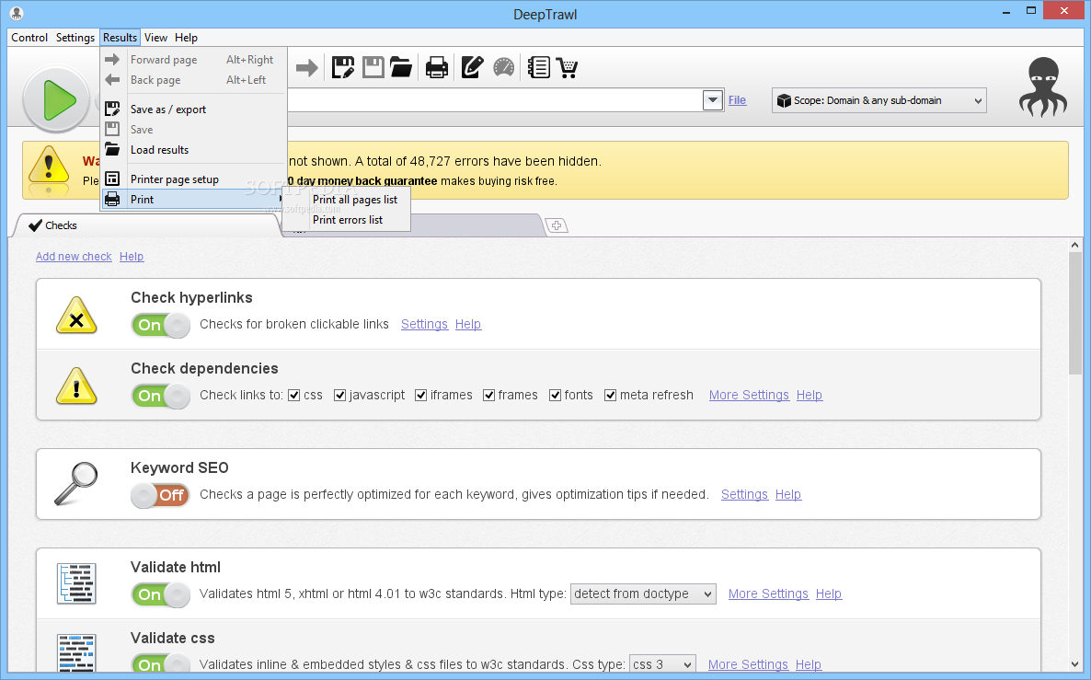Uncheck the frames dependency checkbox
The width and height of the screenshot is (1091, 680).
click(488, 396)
